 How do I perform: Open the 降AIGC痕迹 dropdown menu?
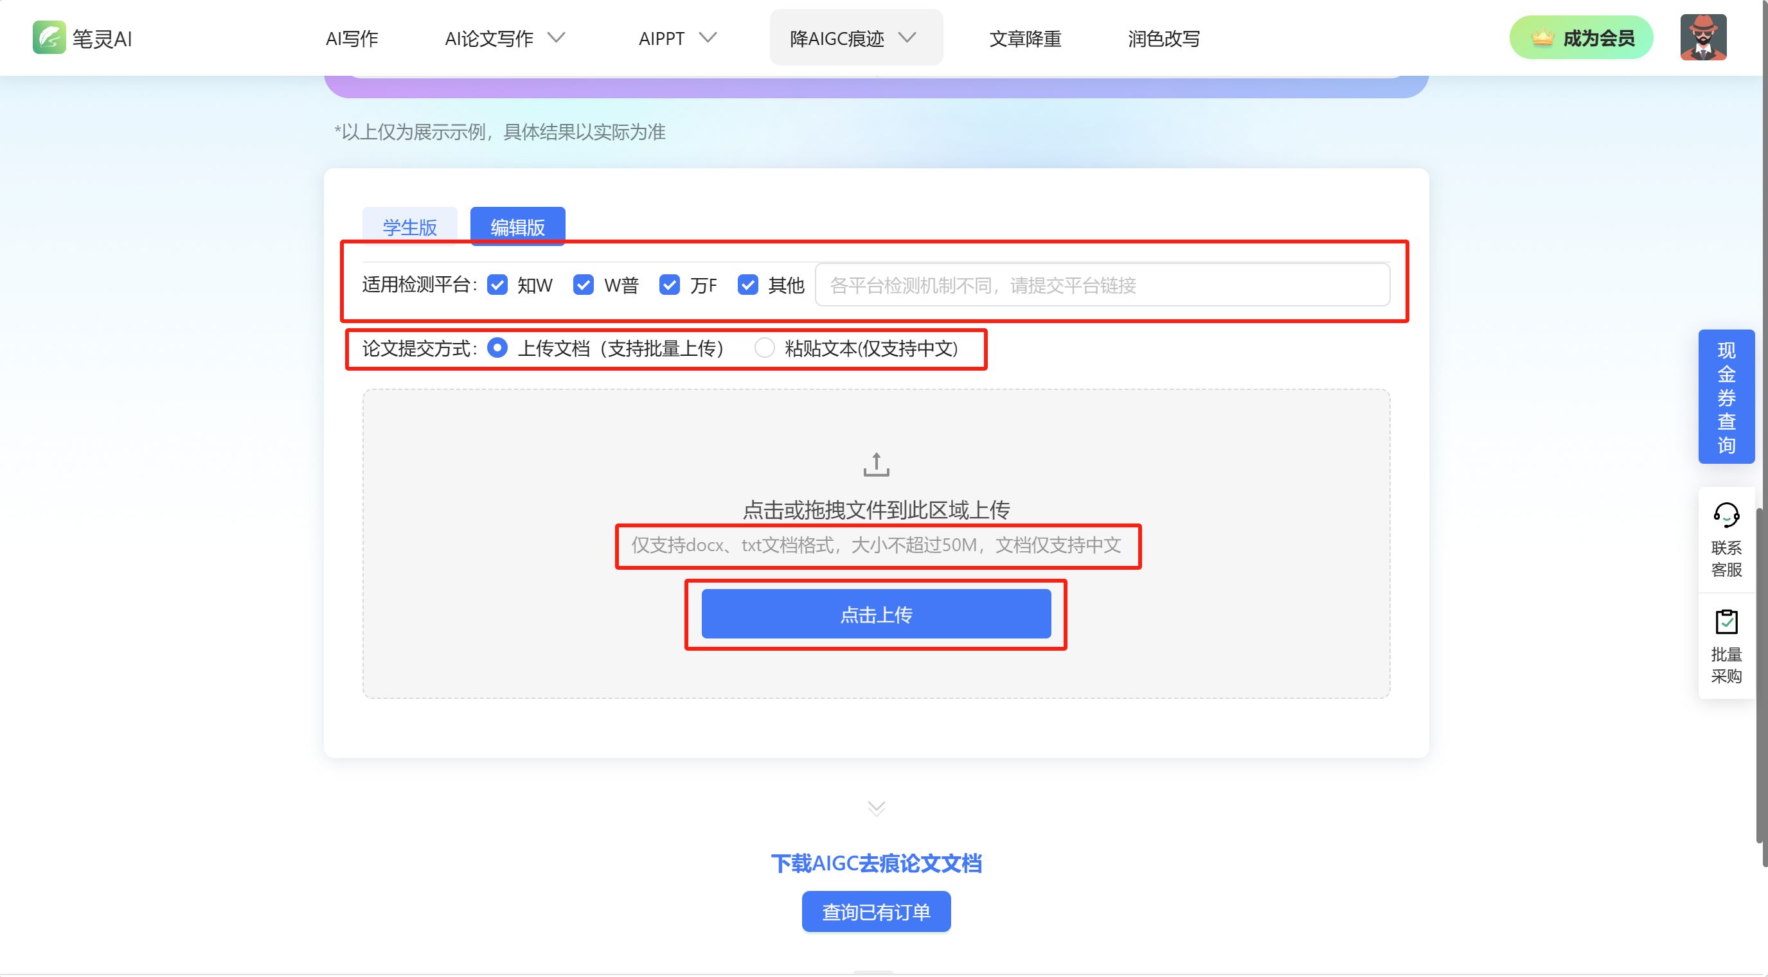pyautogui.click(x=855, y=39)
